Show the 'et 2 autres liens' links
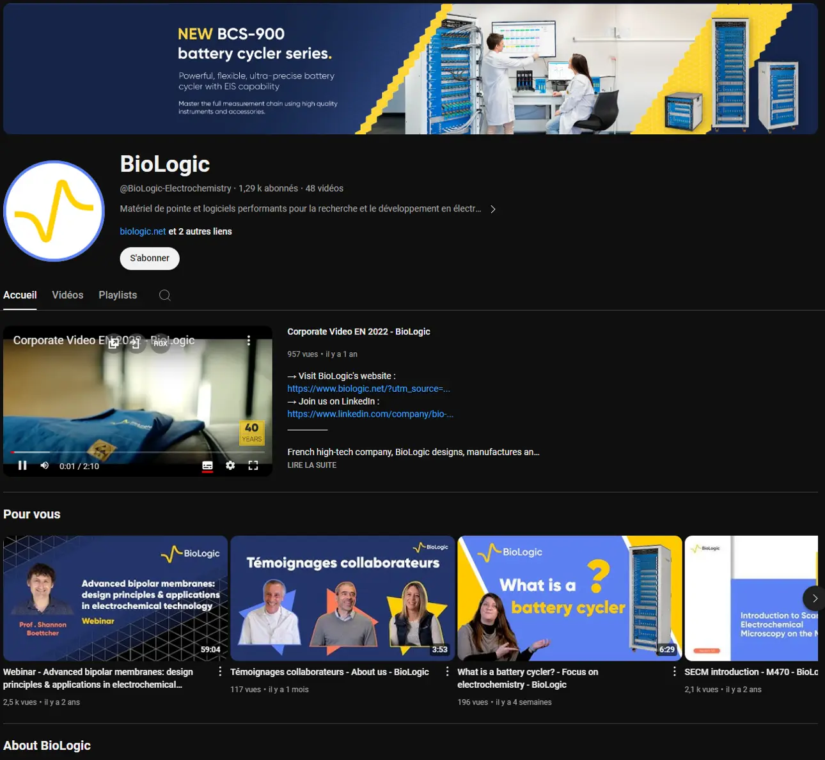 click(x=200, y=231)
